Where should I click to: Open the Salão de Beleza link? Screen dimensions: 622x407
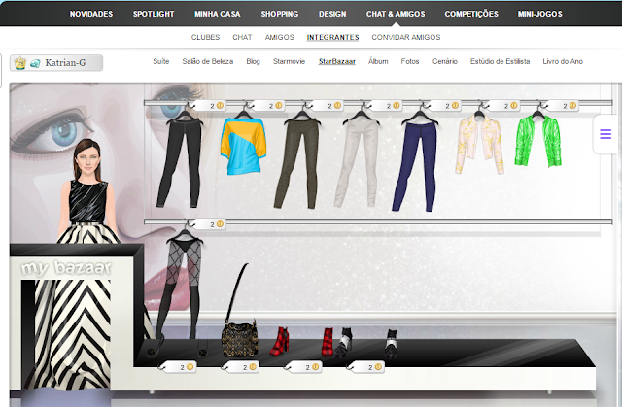pyautogui.click(x=207, y=61)
